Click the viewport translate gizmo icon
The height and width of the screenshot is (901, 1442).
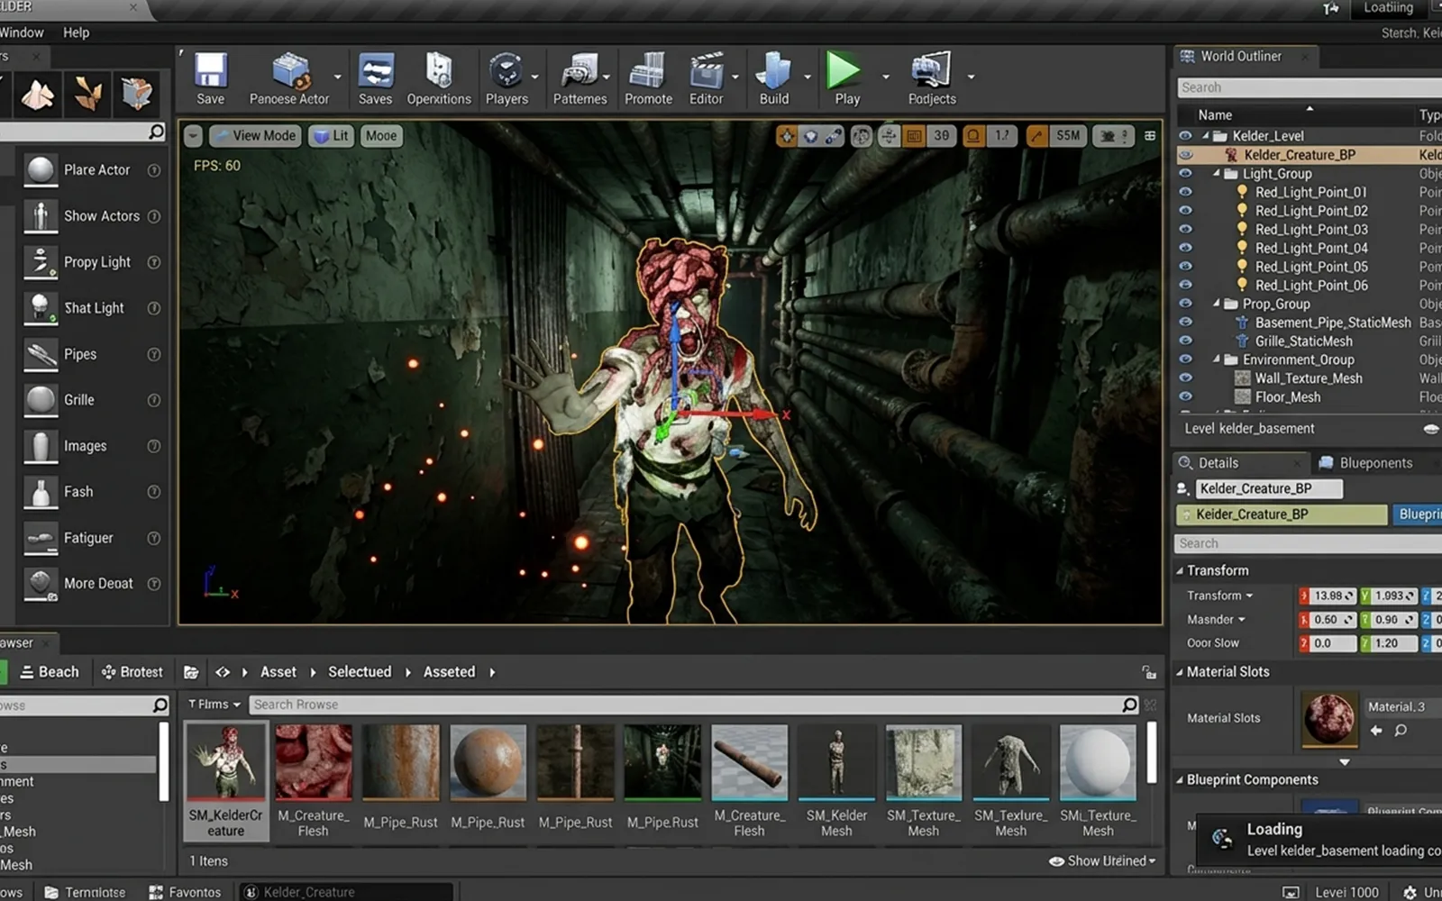tap(787, 136)
